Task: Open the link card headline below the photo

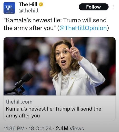Action: tap(54, 112)
